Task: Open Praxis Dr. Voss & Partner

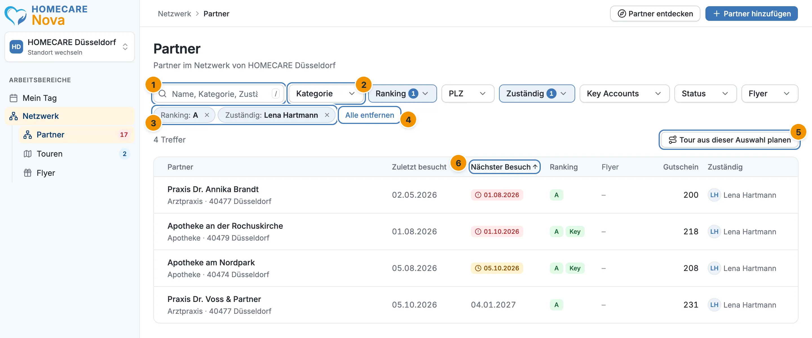Action: click(x=476, y=304)
